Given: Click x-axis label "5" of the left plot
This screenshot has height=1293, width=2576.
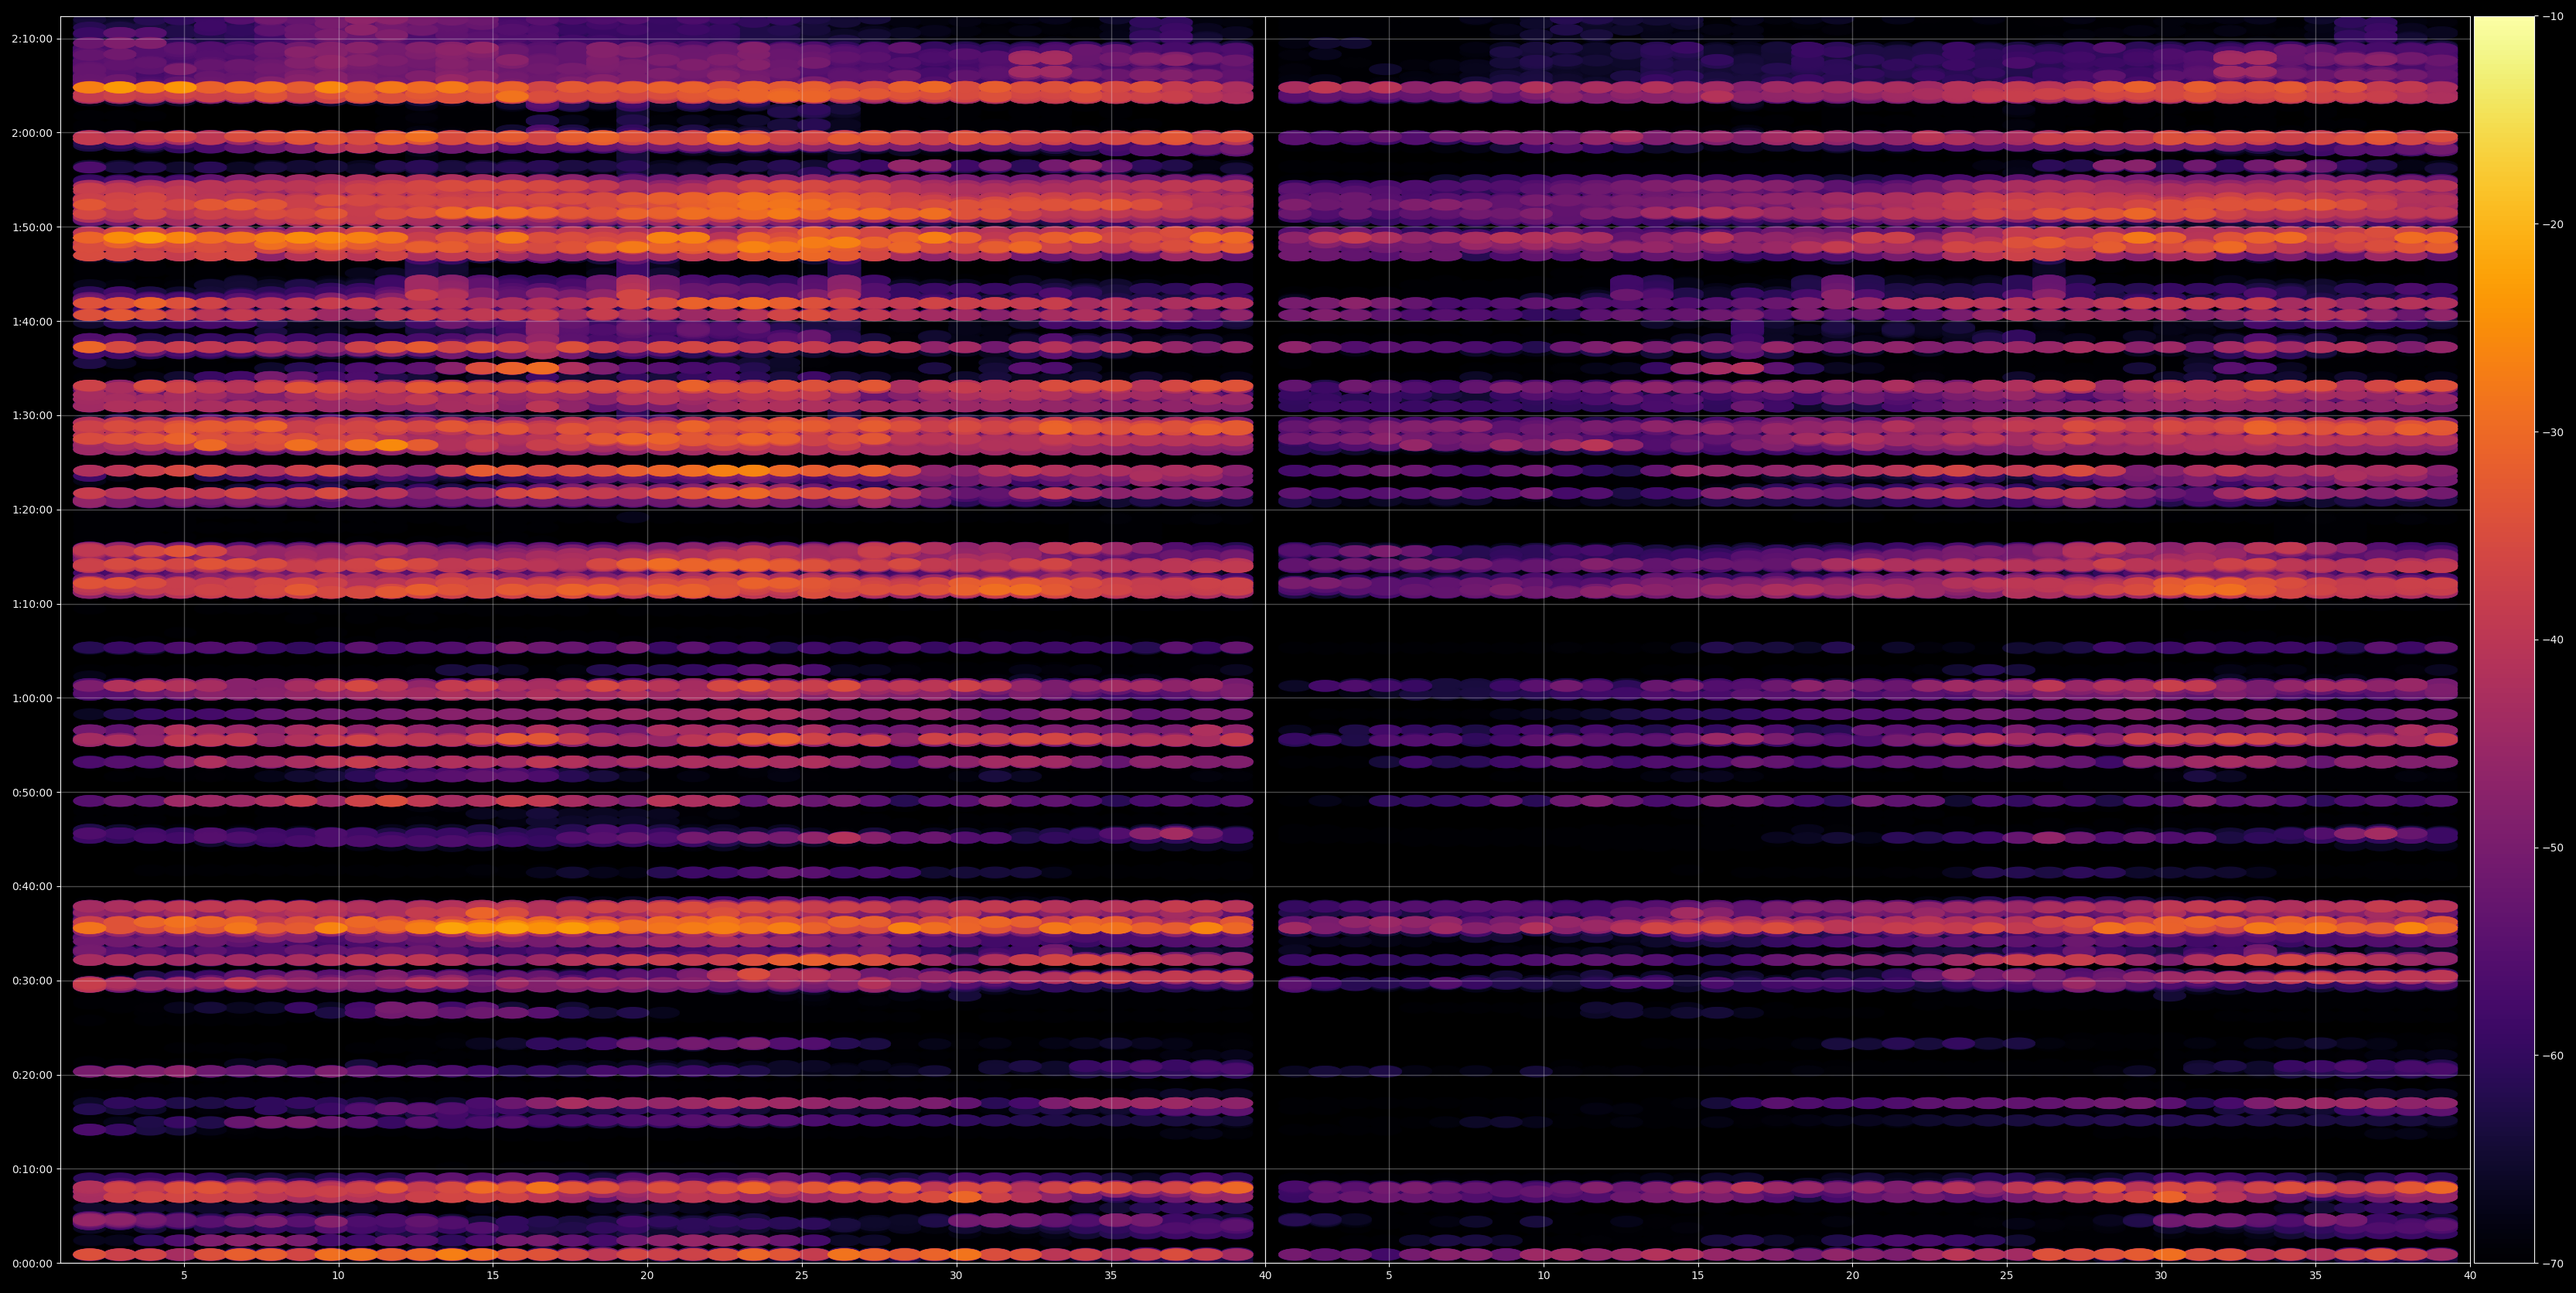Looking at the screenshot, I should (184, 1276).
